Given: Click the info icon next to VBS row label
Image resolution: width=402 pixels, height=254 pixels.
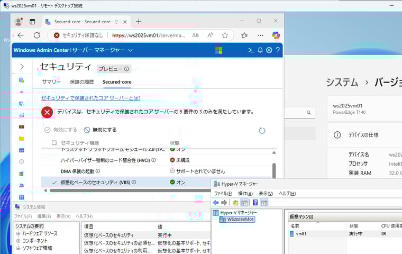Looking at the screenshot, I should click(134, 182).
